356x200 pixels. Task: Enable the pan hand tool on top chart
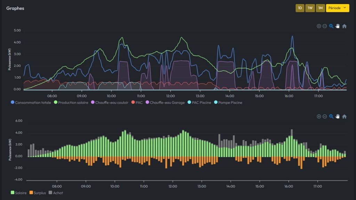pyautogui.click(x=338, y=26)
